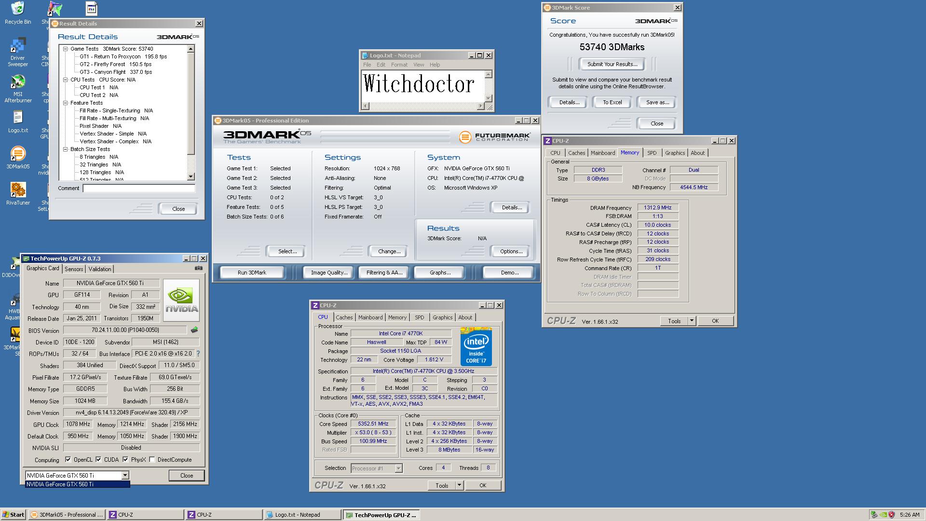Image resolution: width=926 pixels, height=521 pixels.
Task: Enable the DirectCompute checkbox
Action: pos(152,460)
